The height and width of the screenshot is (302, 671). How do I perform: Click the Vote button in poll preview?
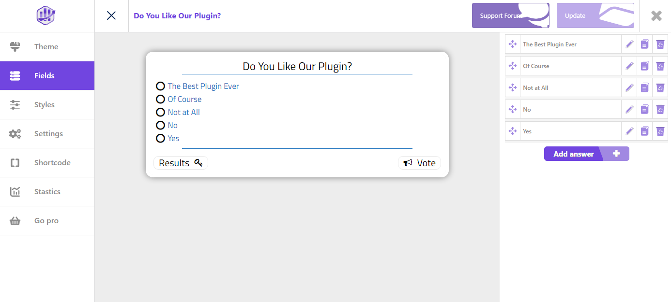point(419,163)
